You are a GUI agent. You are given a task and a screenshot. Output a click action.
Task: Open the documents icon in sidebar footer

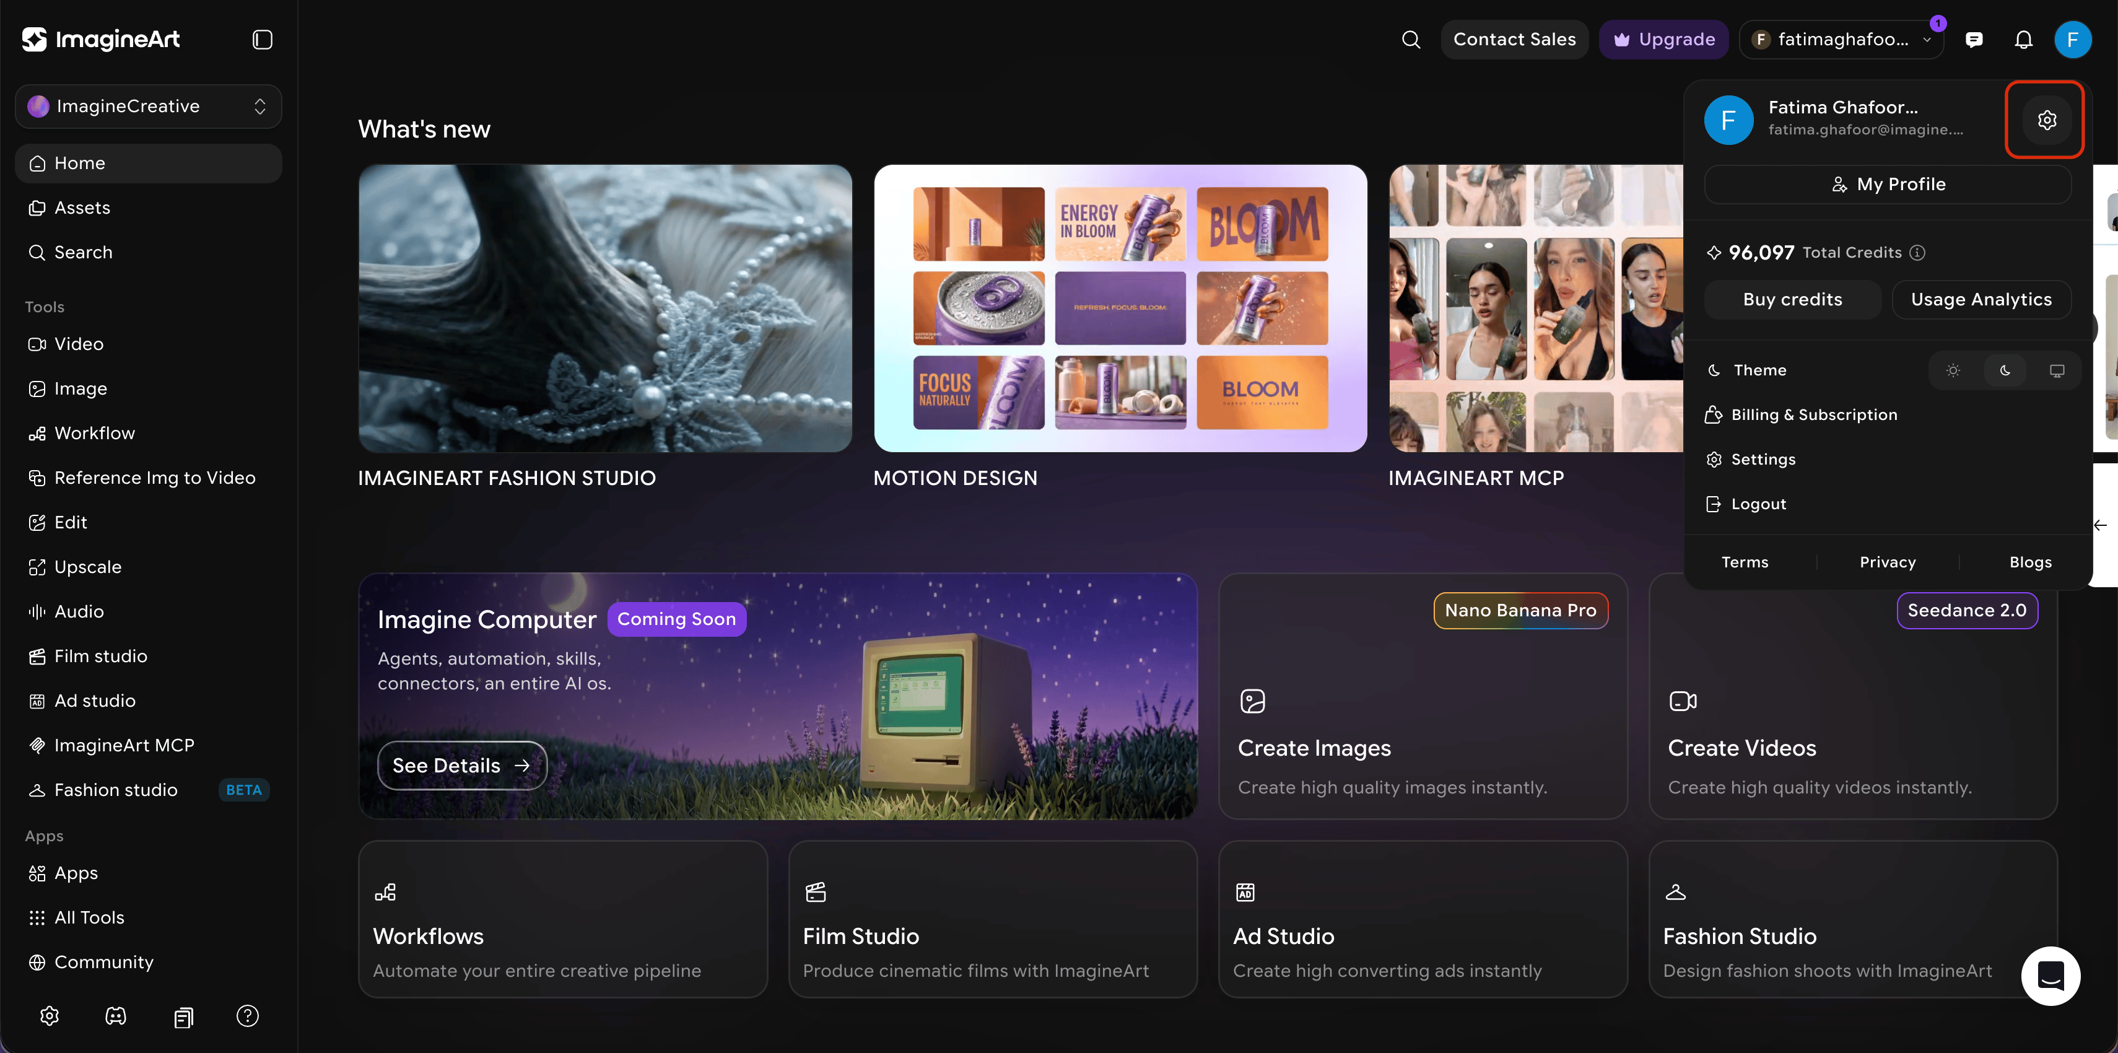pyautogui.click(x=183, y=1017)
